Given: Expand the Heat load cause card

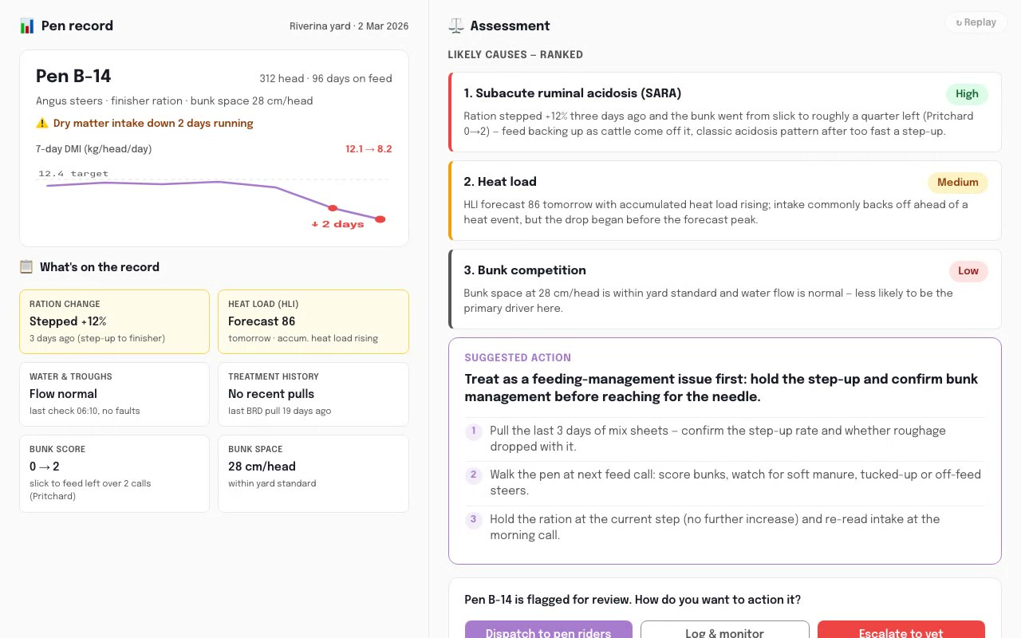Looking at the screenshot, I should (725, 200).
